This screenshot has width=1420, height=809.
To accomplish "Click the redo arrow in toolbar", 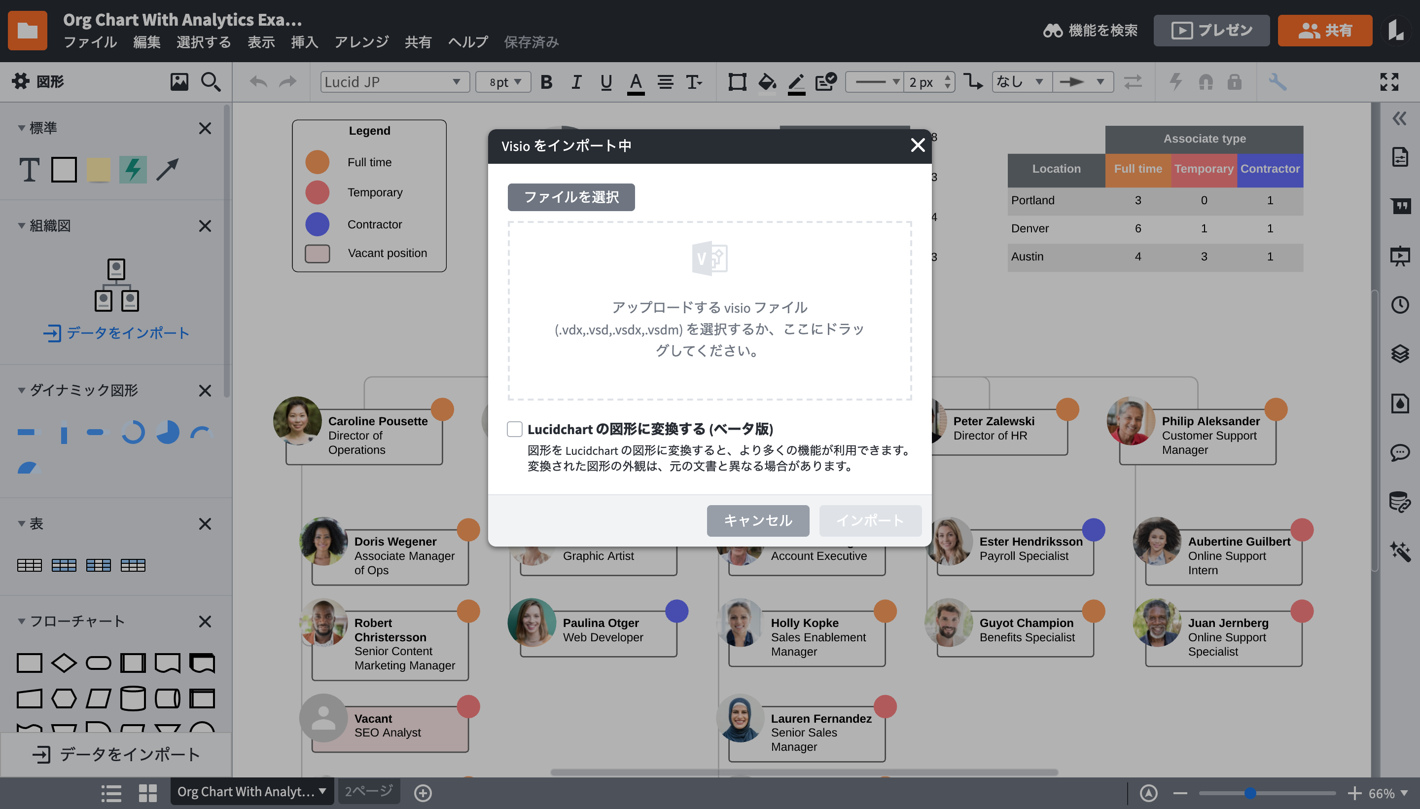I will pyautogui.click(x=287, y=82).
